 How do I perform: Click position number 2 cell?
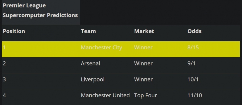4,63
